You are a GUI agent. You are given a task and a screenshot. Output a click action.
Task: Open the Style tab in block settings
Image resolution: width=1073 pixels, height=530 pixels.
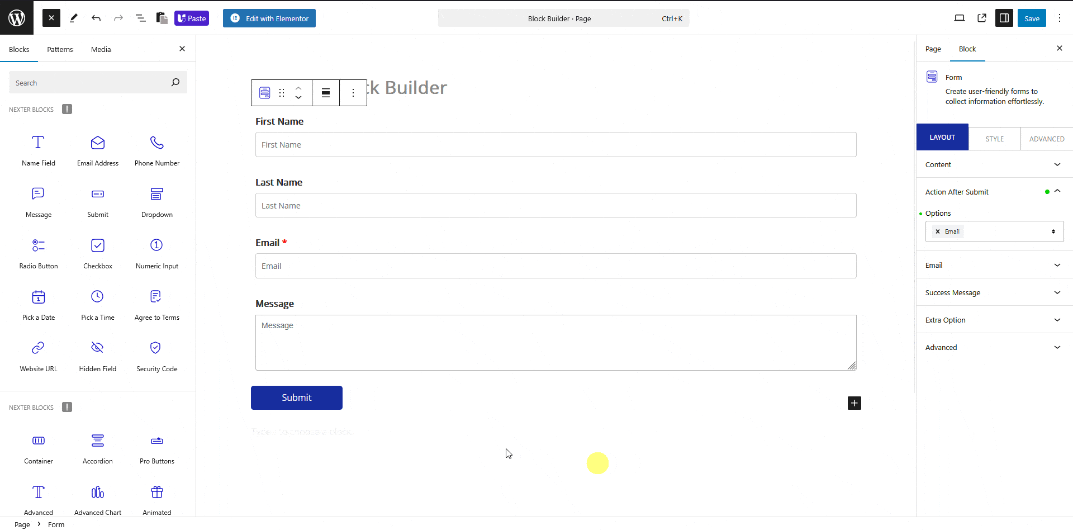tap(995, 138)
